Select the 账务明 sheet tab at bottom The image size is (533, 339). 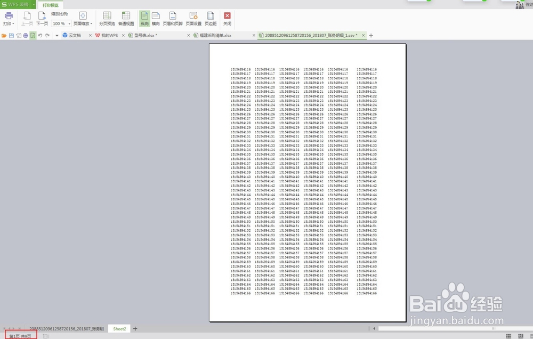pos(67,329)
